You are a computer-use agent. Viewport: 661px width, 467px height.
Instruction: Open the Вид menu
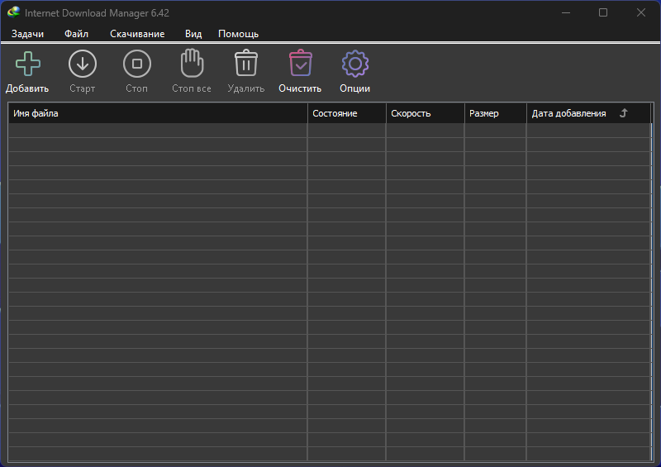(193, 34)
